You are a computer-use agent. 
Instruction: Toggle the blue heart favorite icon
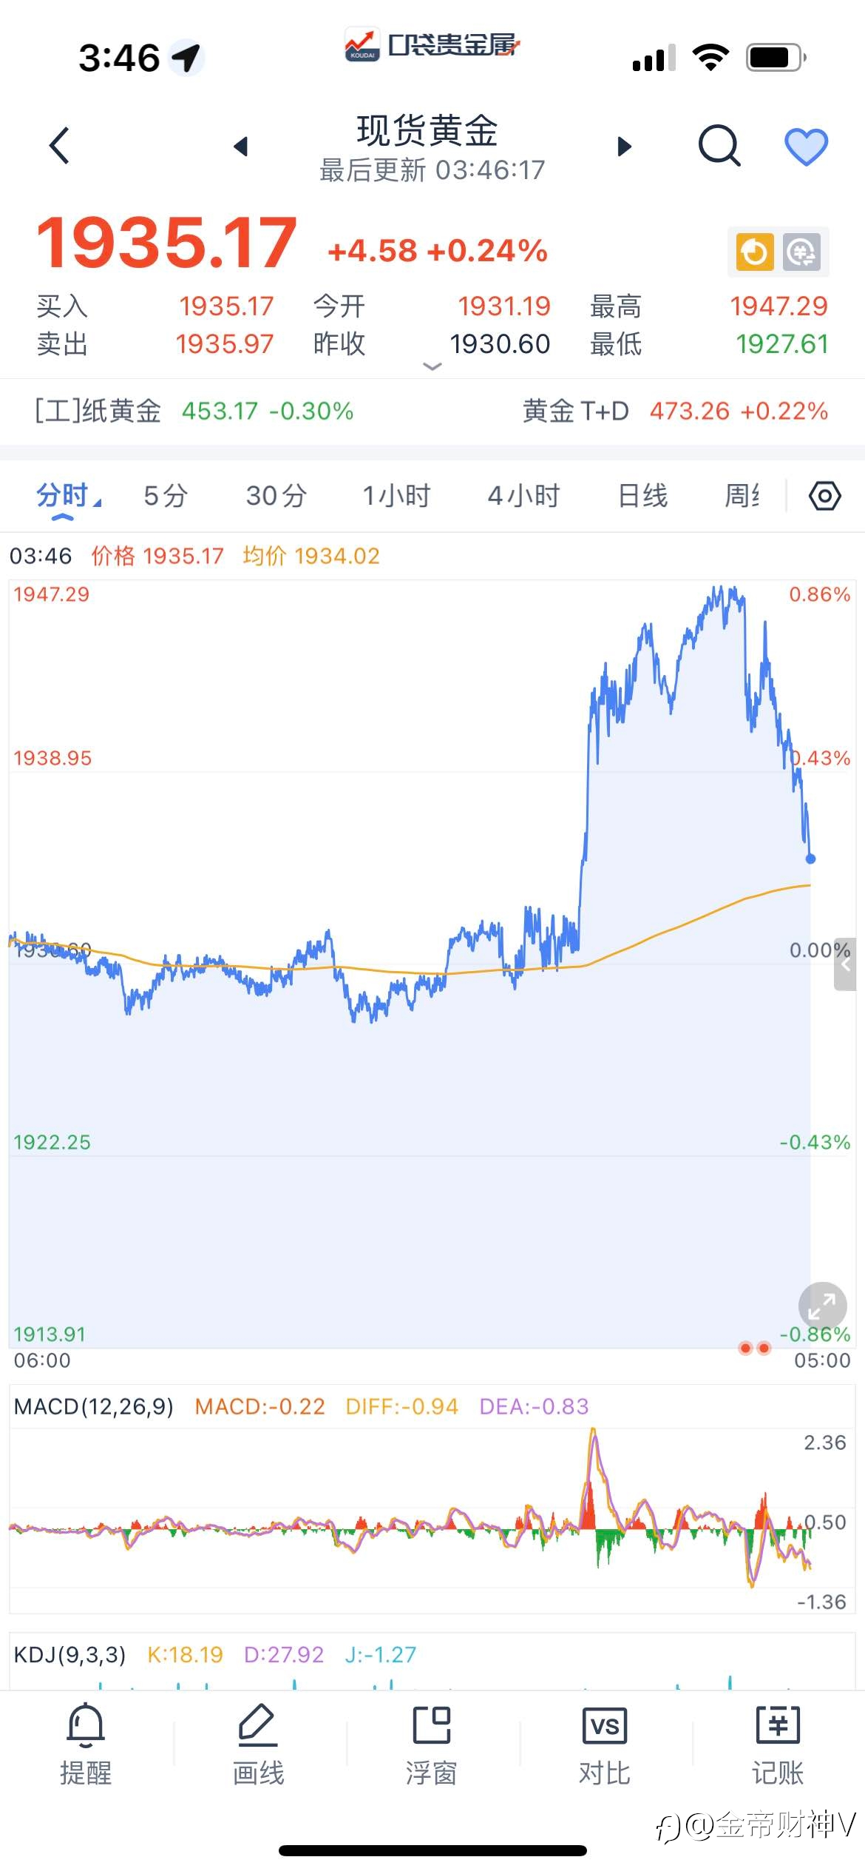[x=806, y=147]
